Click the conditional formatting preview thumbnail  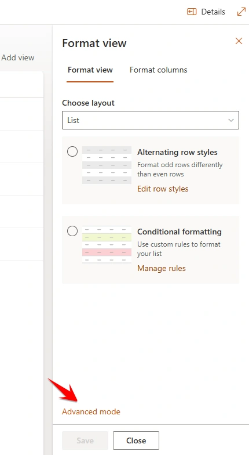click(x=107, y=245)
